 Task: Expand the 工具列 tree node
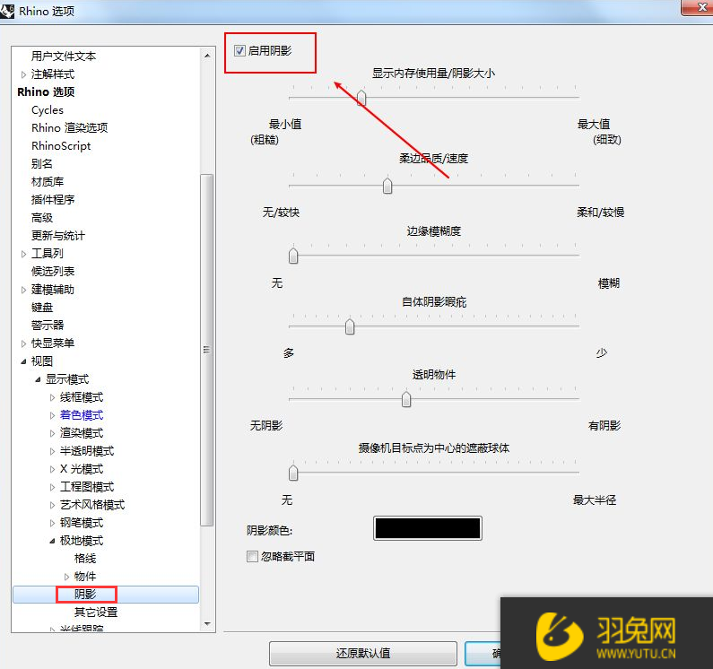click(x=23, y=254)
